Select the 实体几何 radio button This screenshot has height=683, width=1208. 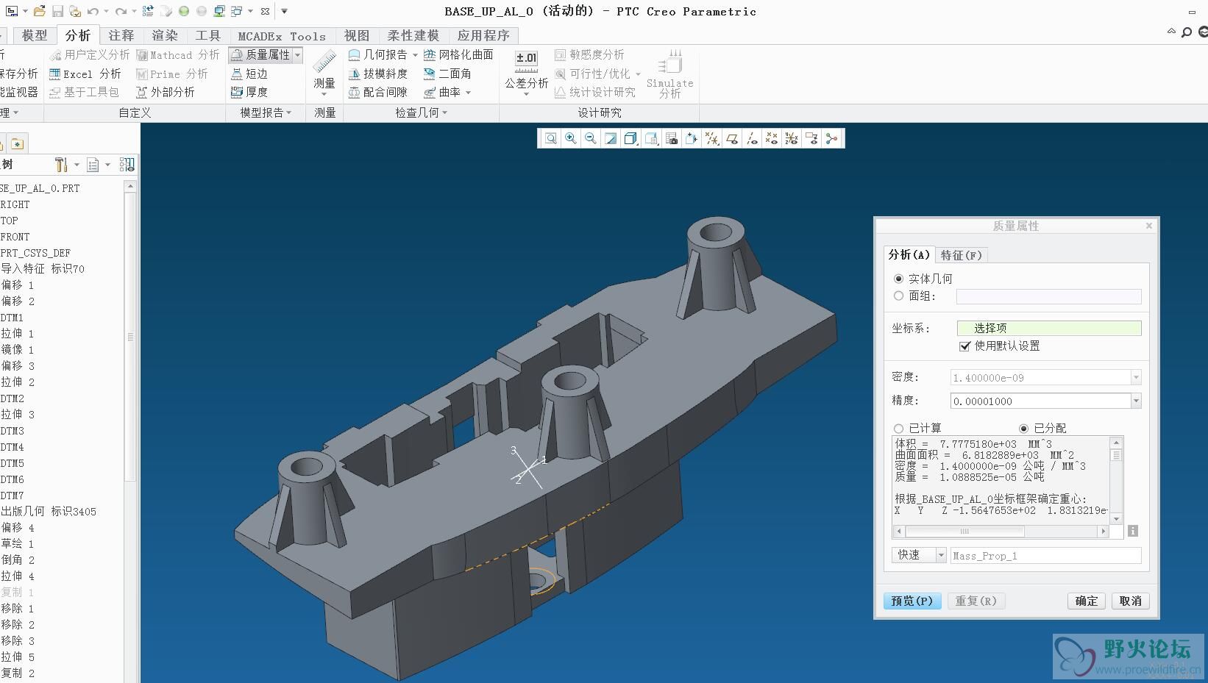(x=898, y=279)
